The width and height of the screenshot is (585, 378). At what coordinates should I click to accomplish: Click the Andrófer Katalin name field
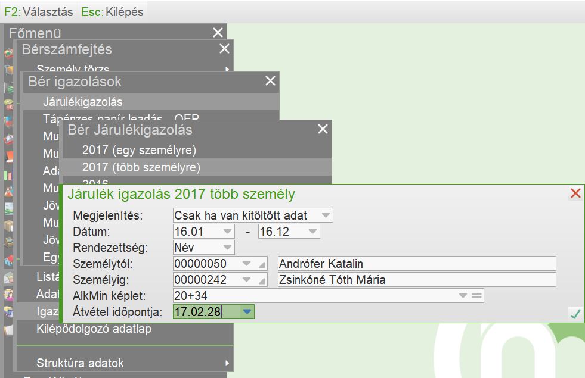pos(417,264)
